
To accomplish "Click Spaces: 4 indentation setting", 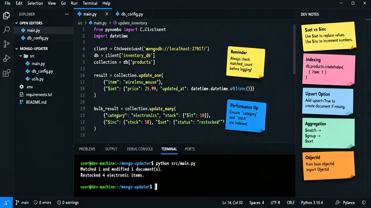I will click(x=257, y=203).
